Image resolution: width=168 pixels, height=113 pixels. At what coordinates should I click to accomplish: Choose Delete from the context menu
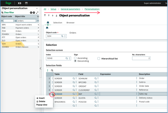pyautogui.click(x=40, y=101)
